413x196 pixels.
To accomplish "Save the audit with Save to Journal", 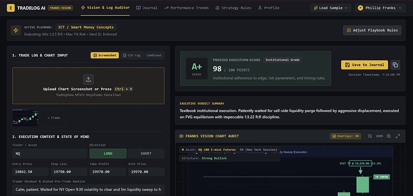I will tap(365, 65).
